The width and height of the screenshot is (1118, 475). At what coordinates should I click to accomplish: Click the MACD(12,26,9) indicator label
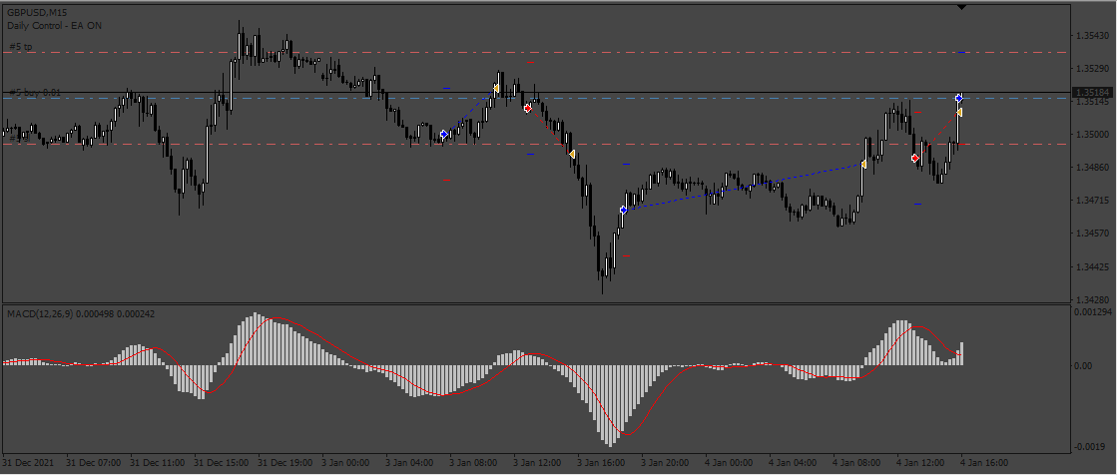click(x=81, y=313)
